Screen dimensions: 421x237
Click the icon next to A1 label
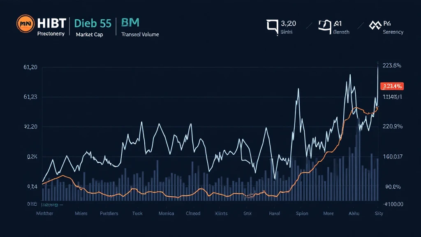[x=325, y=26]
